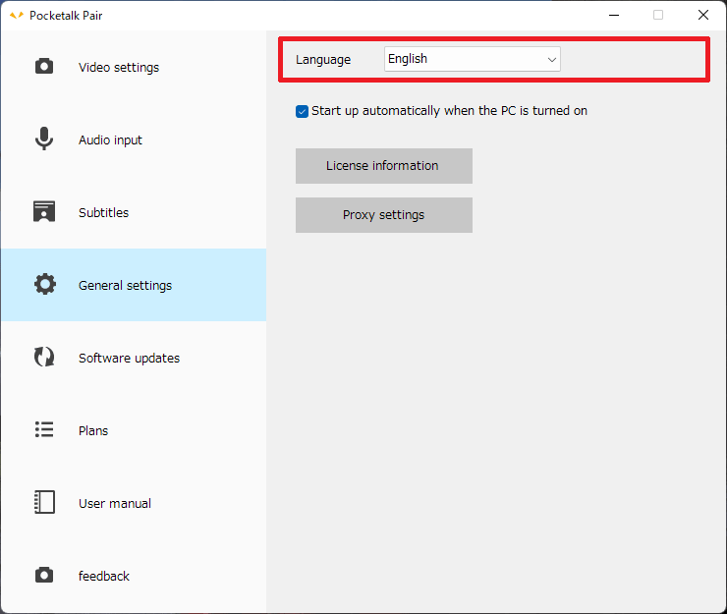The height and width of the screenshot is (614, 727).
Task: Click the Audio input microphone icon
Action: 44,140
